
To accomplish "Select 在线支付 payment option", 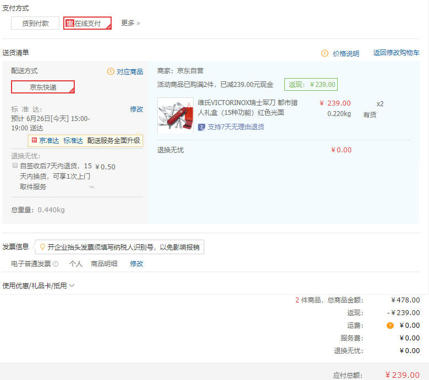I will pyautogui.click(x=87, y=23).
